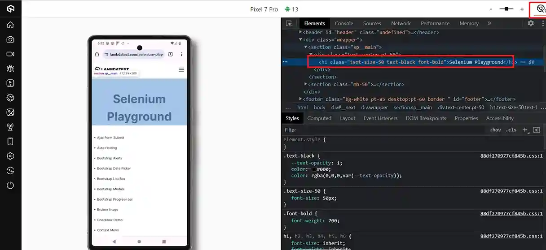
Task: Tap Android home circle button
Action: click(139, 241)
